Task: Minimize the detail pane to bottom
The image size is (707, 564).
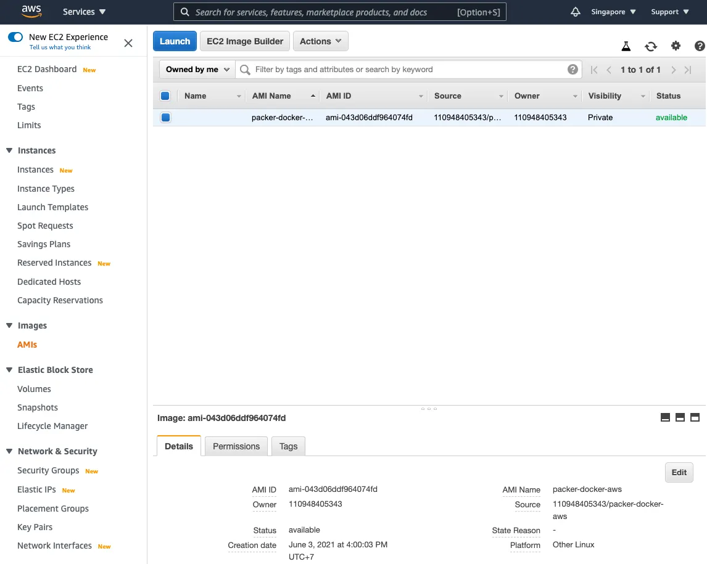Action: click(665, 417)
